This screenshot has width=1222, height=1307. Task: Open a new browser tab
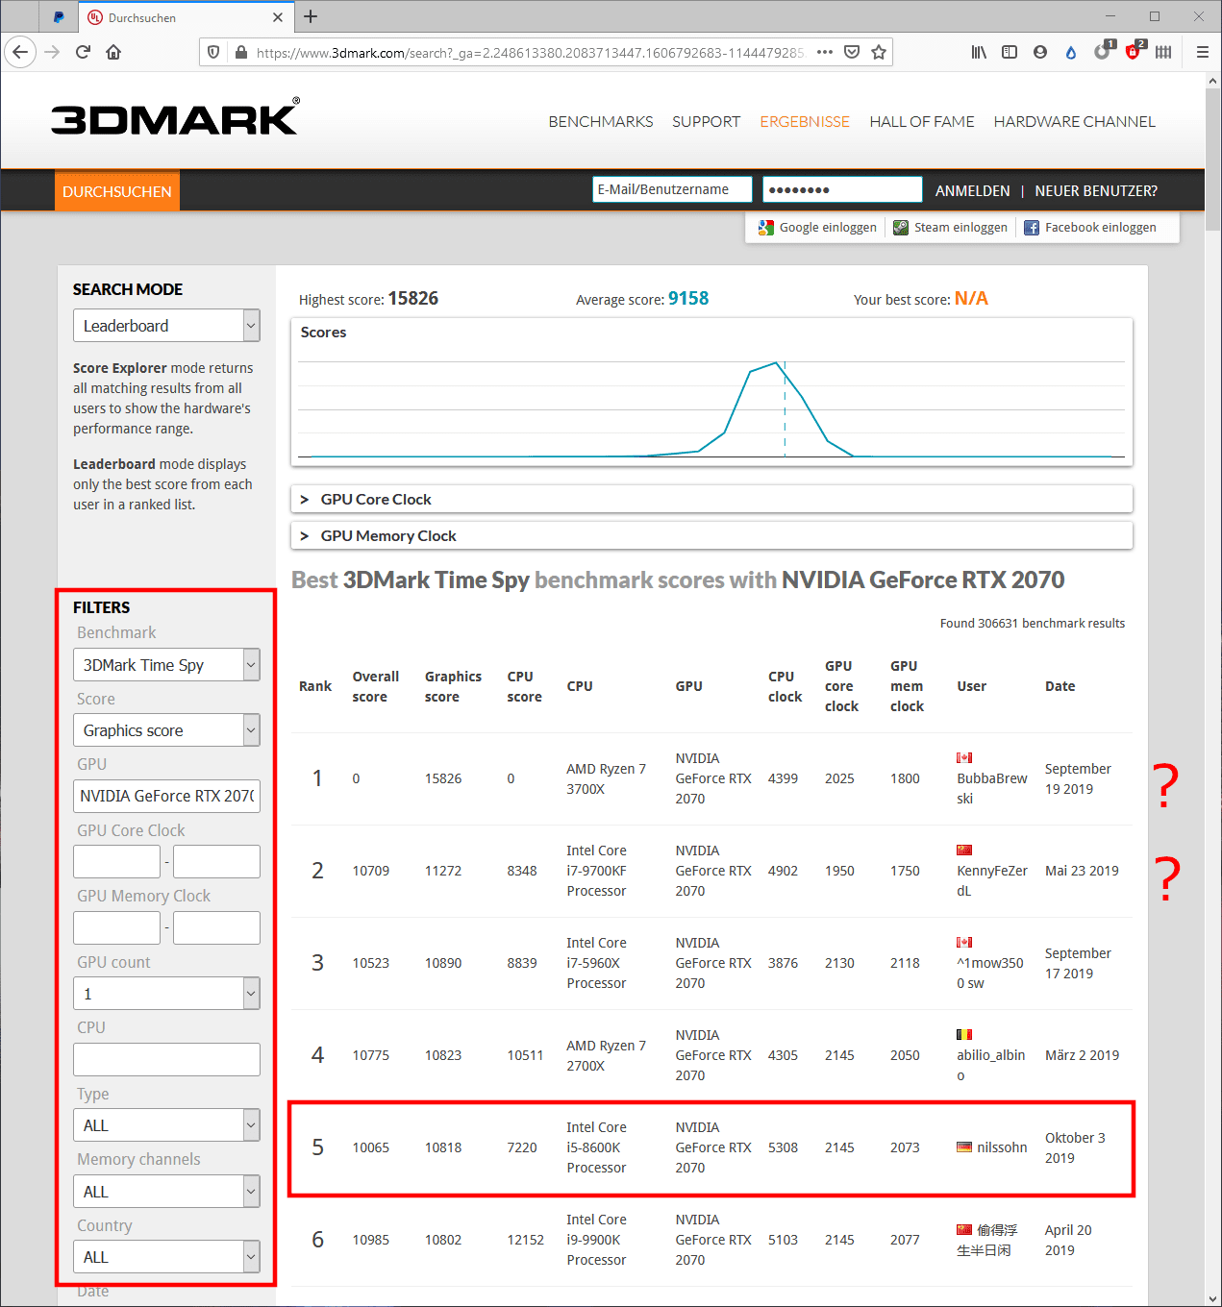click(x=311, y=16)
